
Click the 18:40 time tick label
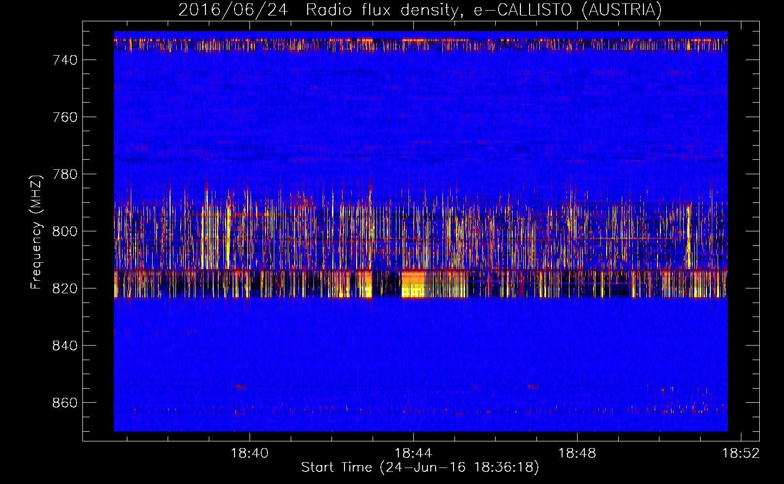tap(250, 454)
